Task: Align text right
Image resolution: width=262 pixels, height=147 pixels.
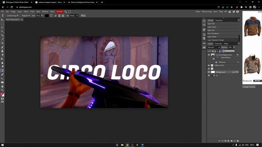Action: pos(63,16)
